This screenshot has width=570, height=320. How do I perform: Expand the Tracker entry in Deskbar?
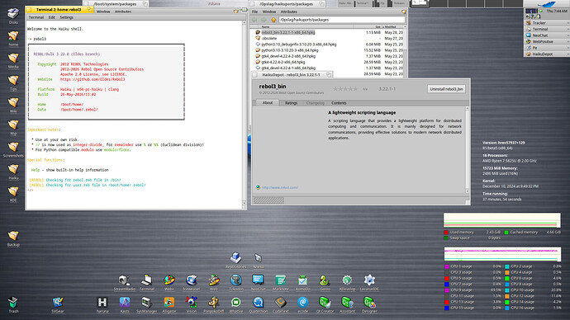(x=547, y=23)
